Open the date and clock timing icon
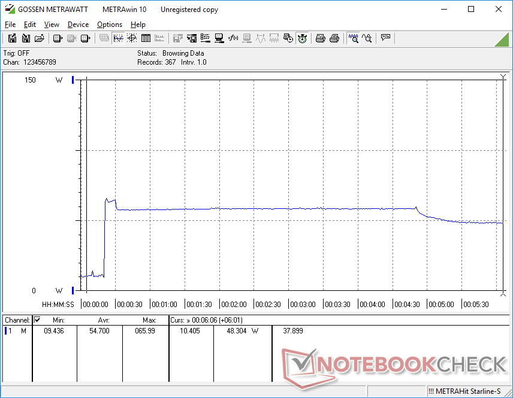Screen dimensions: 513x398 coord(288,38)
